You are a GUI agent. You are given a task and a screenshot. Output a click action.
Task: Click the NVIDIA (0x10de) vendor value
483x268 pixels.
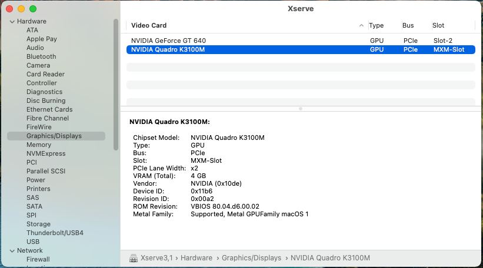[216, 184]
